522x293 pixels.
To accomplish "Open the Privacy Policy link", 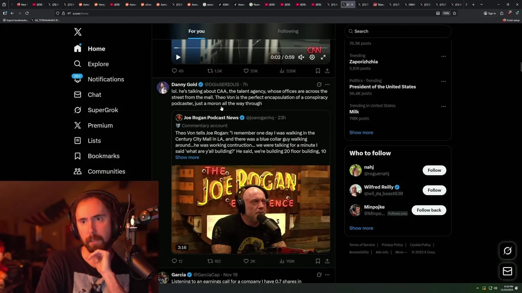I will [x=392, y=245].
